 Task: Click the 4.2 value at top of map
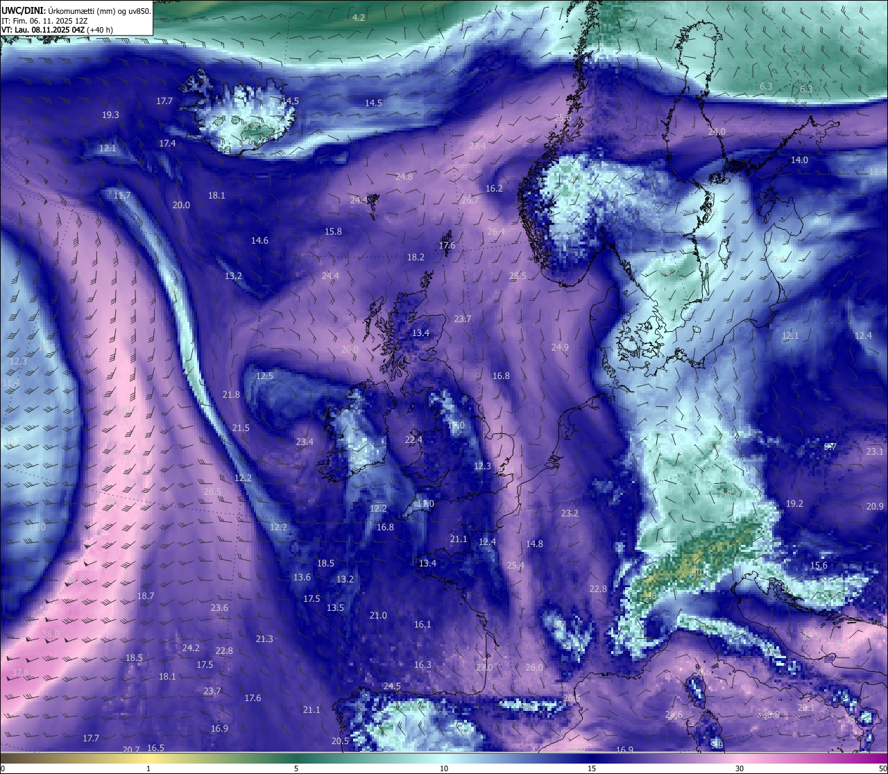pyautogui.click(x=359, y=17)
